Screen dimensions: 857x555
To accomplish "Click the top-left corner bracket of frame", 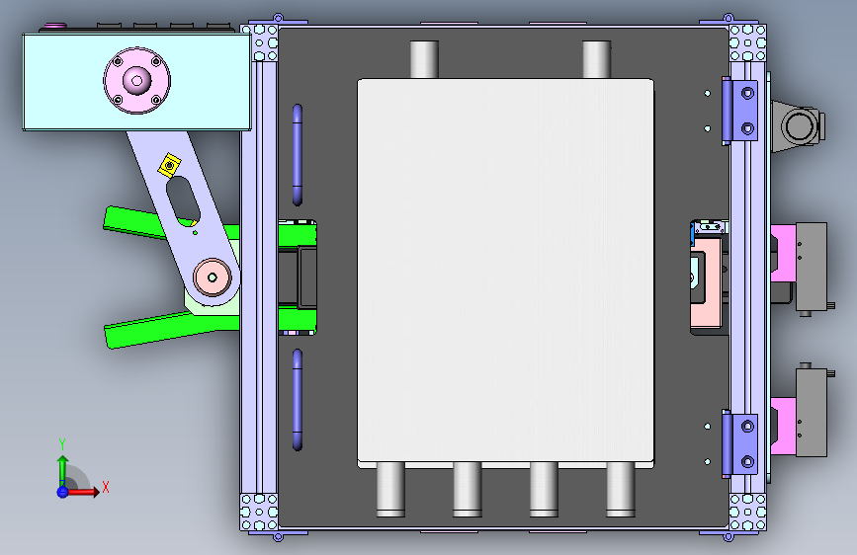I will point(260,42).
